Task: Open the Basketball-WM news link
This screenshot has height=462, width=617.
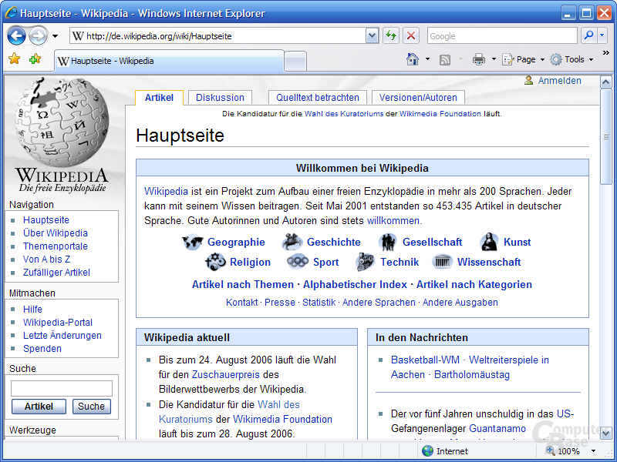Action: point(425,360)
